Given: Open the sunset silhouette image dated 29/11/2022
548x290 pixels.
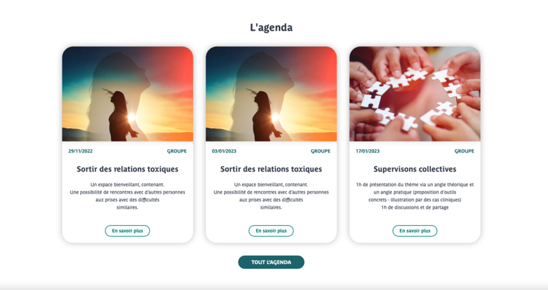Looking at the screenshot, I should coord(127,94).
